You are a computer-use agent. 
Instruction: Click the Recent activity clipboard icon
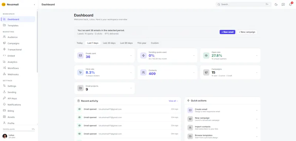click(x=78, y=101)
